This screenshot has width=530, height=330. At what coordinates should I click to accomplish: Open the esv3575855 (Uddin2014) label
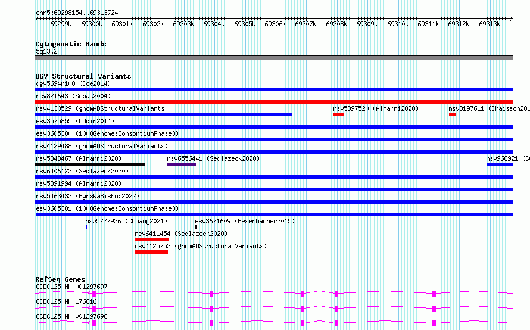[75, 121]
